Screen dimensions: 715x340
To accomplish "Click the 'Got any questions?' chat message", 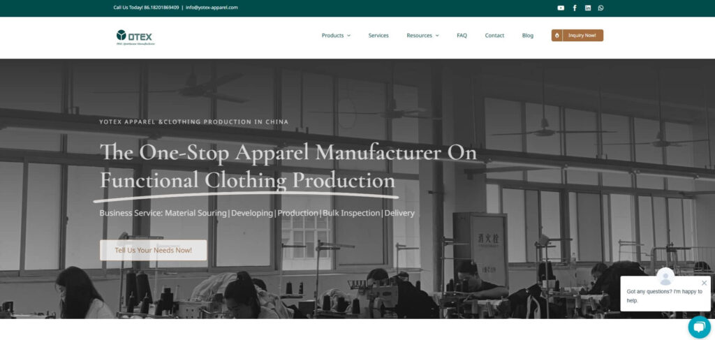I will (665, 296).
